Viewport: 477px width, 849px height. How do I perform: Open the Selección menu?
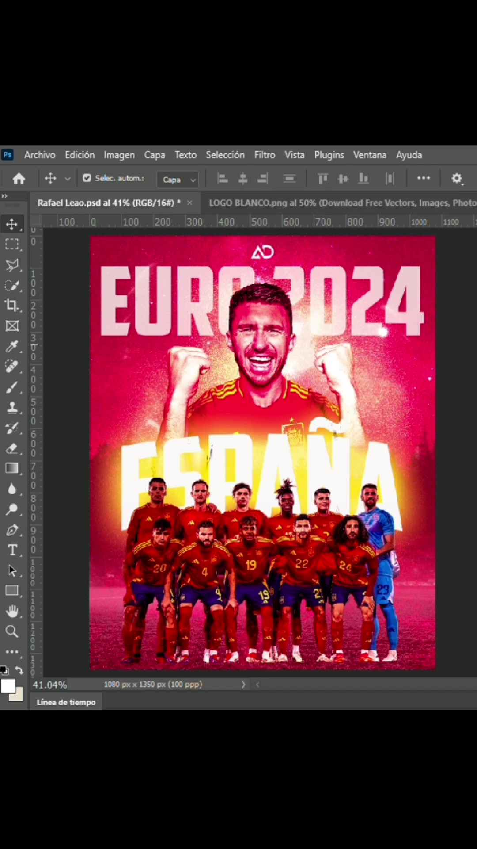[x=225, y=155]
